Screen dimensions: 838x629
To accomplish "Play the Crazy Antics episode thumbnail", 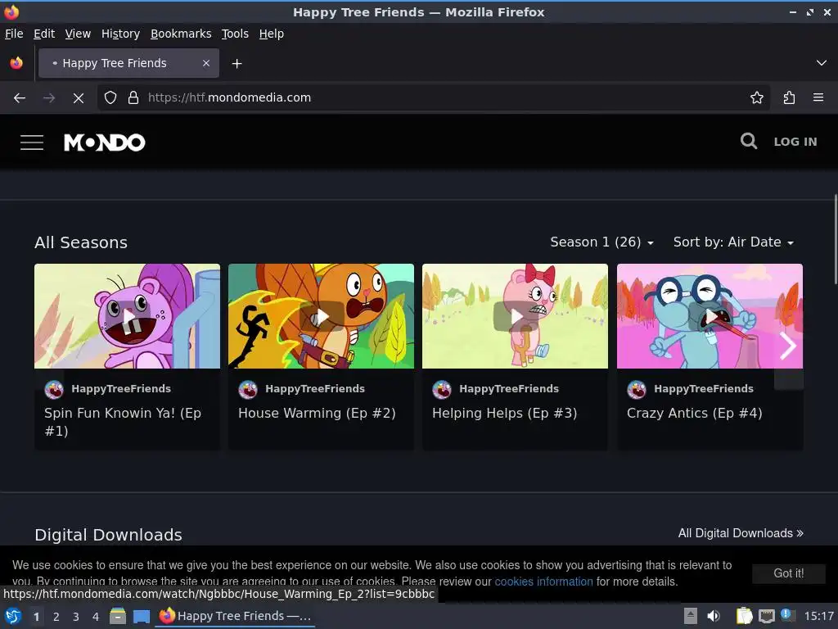I will [x=710, y=316].
